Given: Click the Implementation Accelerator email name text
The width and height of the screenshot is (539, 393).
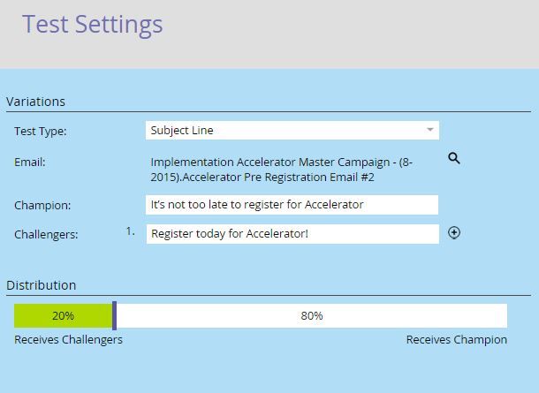Looking at the screenshot, I should click(282, 170).
